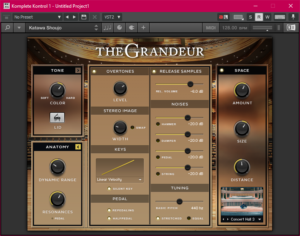Toggle the Damper noise switch
The width and height of the screenshot is (300, 236).
tap(158, 141)
